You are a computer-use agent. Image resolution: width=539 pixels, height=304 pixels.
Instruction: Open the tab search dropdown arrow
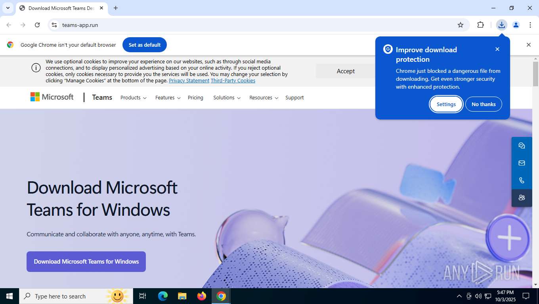tap(8, 8)
